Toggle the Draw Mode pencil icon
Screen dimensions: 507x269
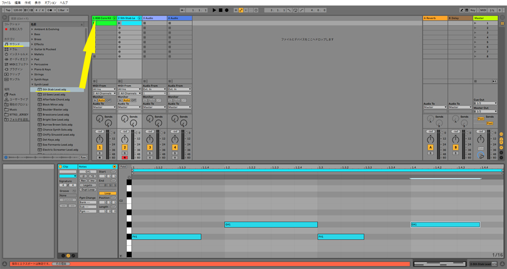462,10
